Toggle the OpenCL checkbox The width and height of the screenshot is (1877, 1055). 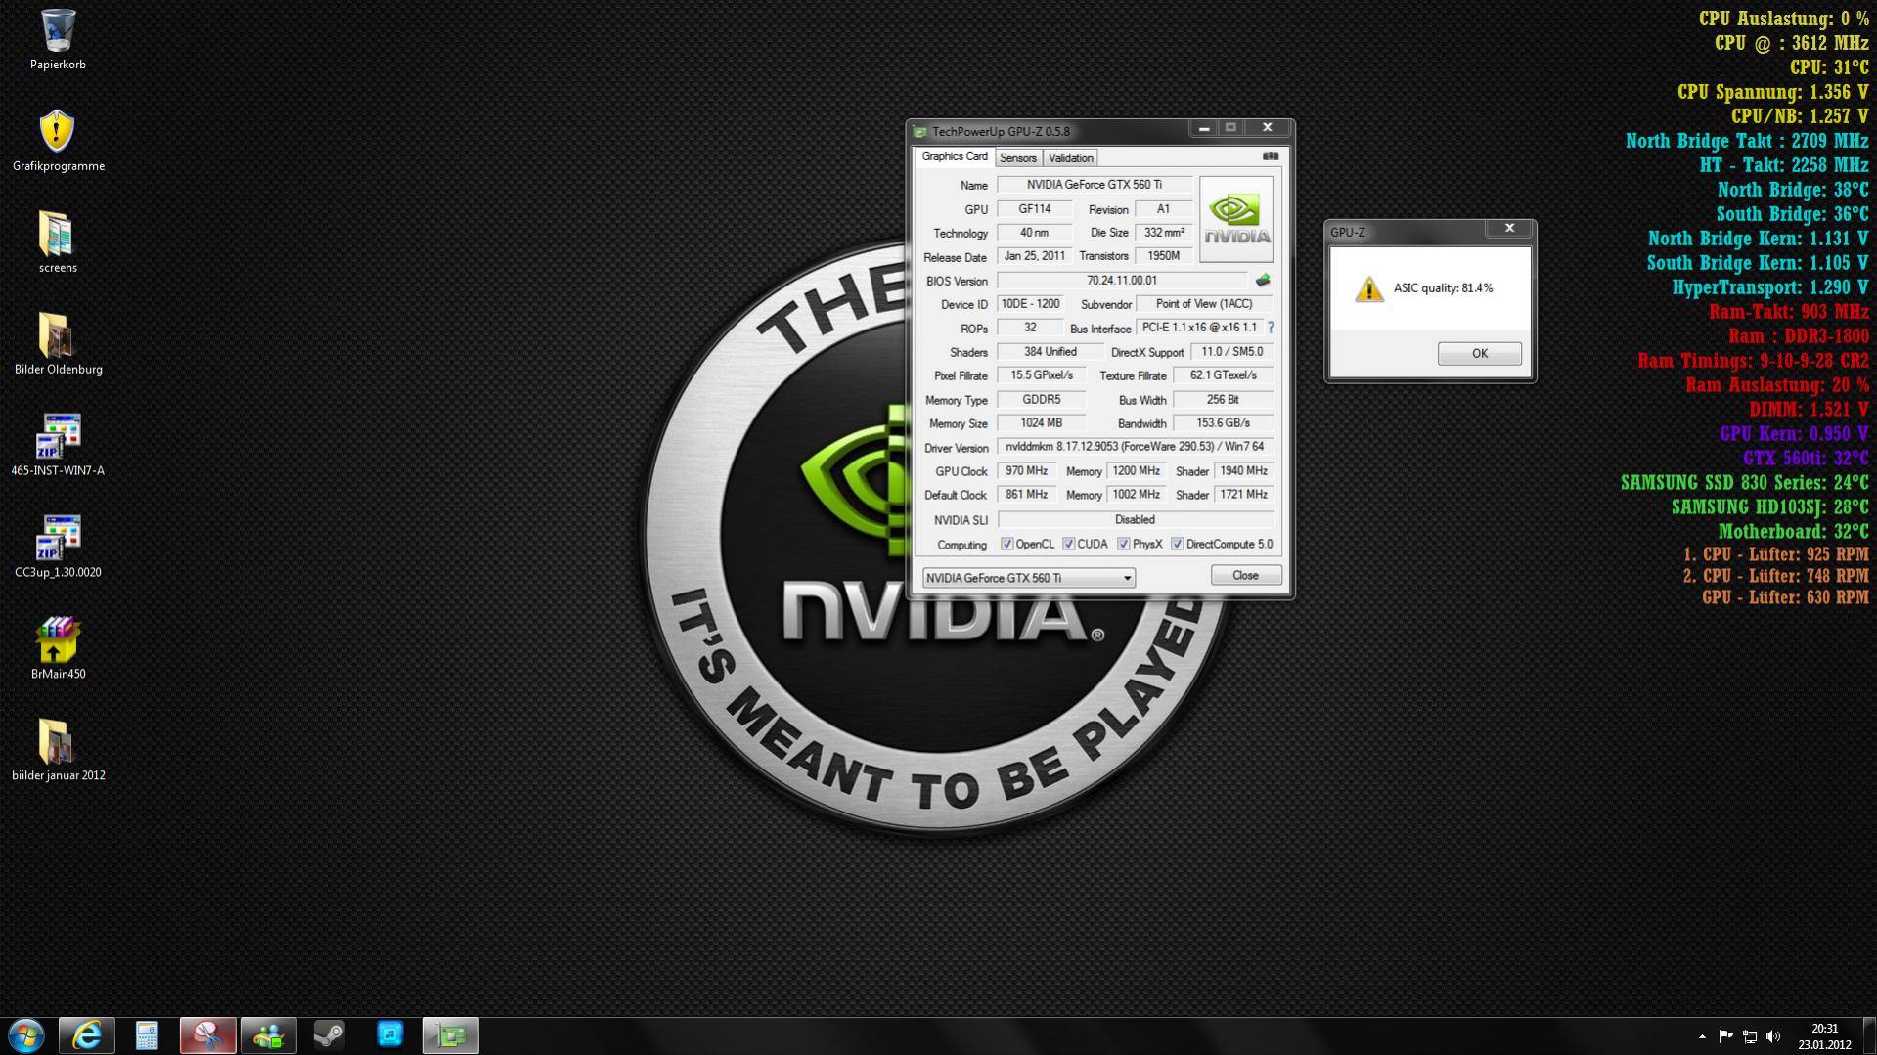1006,544
